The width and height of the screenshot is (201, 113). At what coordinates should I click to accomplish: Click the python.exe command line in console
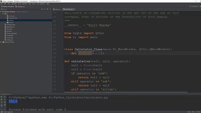coord(58,98)
